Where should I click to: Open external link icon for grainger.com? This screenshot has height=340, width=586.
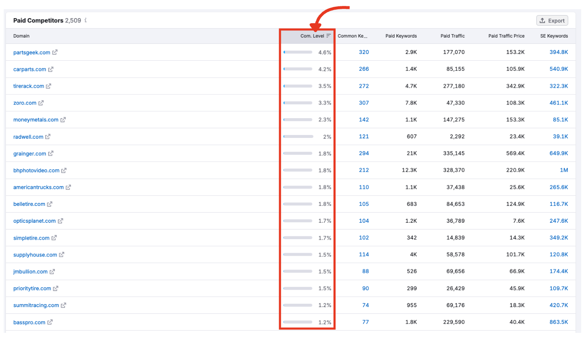click(x=51, y=154)
